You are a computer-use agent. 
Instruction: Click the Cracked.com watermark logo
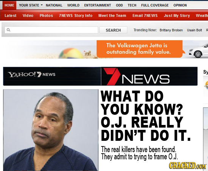coord(188,166)
